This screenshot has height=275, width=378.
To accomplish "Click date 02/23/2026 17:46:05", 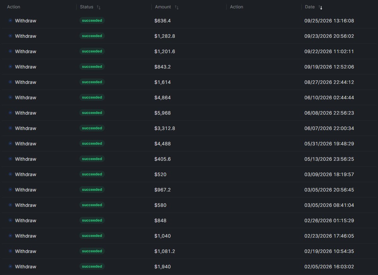I will point(329,236).
